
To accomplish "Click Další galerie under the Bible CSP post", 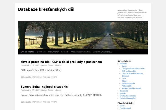I will coord(26,77).
